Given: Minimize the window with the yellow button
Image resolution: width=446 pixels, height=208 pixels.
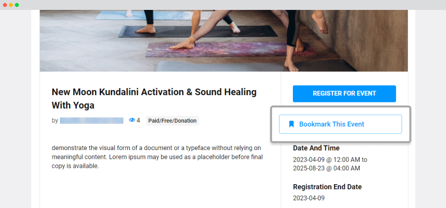Looking at the screenshot, I should coord(11,5).
